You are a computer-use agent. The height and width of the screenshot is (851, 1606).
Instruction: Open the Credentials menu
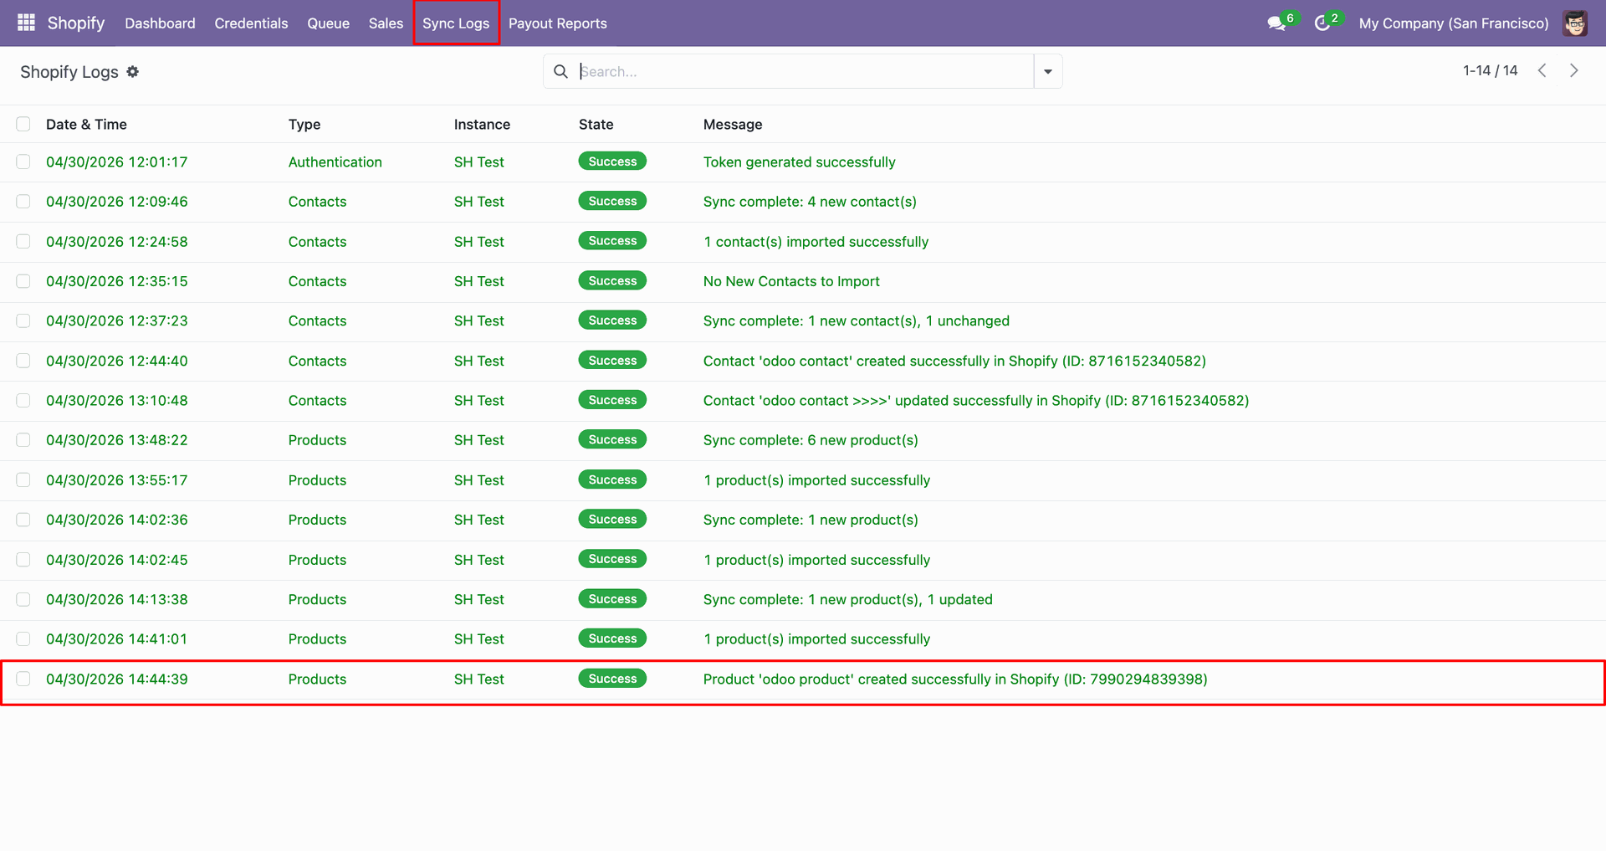(251, 23)
